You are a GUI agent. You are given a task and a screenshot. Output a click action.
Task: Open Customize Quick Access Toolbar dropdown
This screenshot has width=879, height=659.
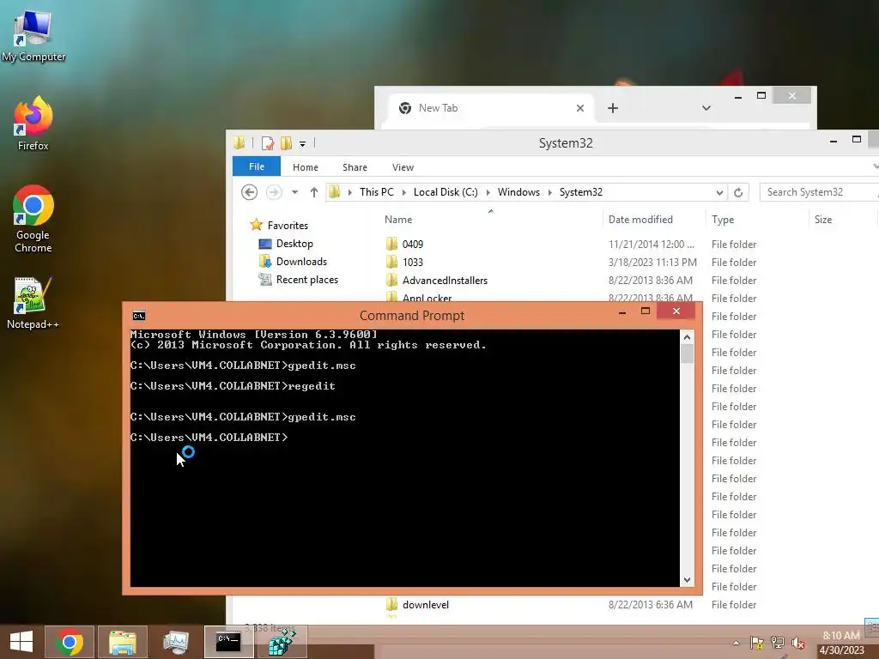[302, 143]
